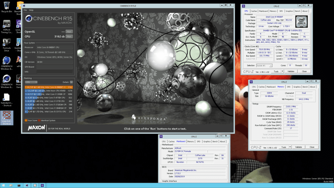Select hwbotprime Shortcut desktop icon
Image resolution: width=334 pixels, height=188 pixels.
click(7, 100)
